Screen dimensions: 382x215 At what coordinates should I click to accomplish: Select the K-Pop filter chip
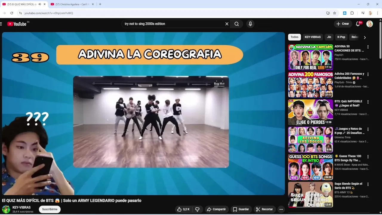click(341, 37)
